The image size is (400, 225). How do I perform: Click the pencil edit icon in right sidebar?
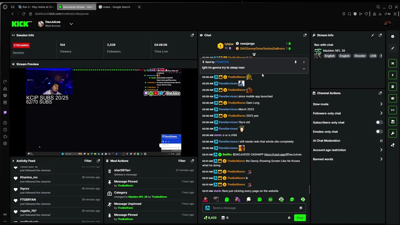point(393,48)
